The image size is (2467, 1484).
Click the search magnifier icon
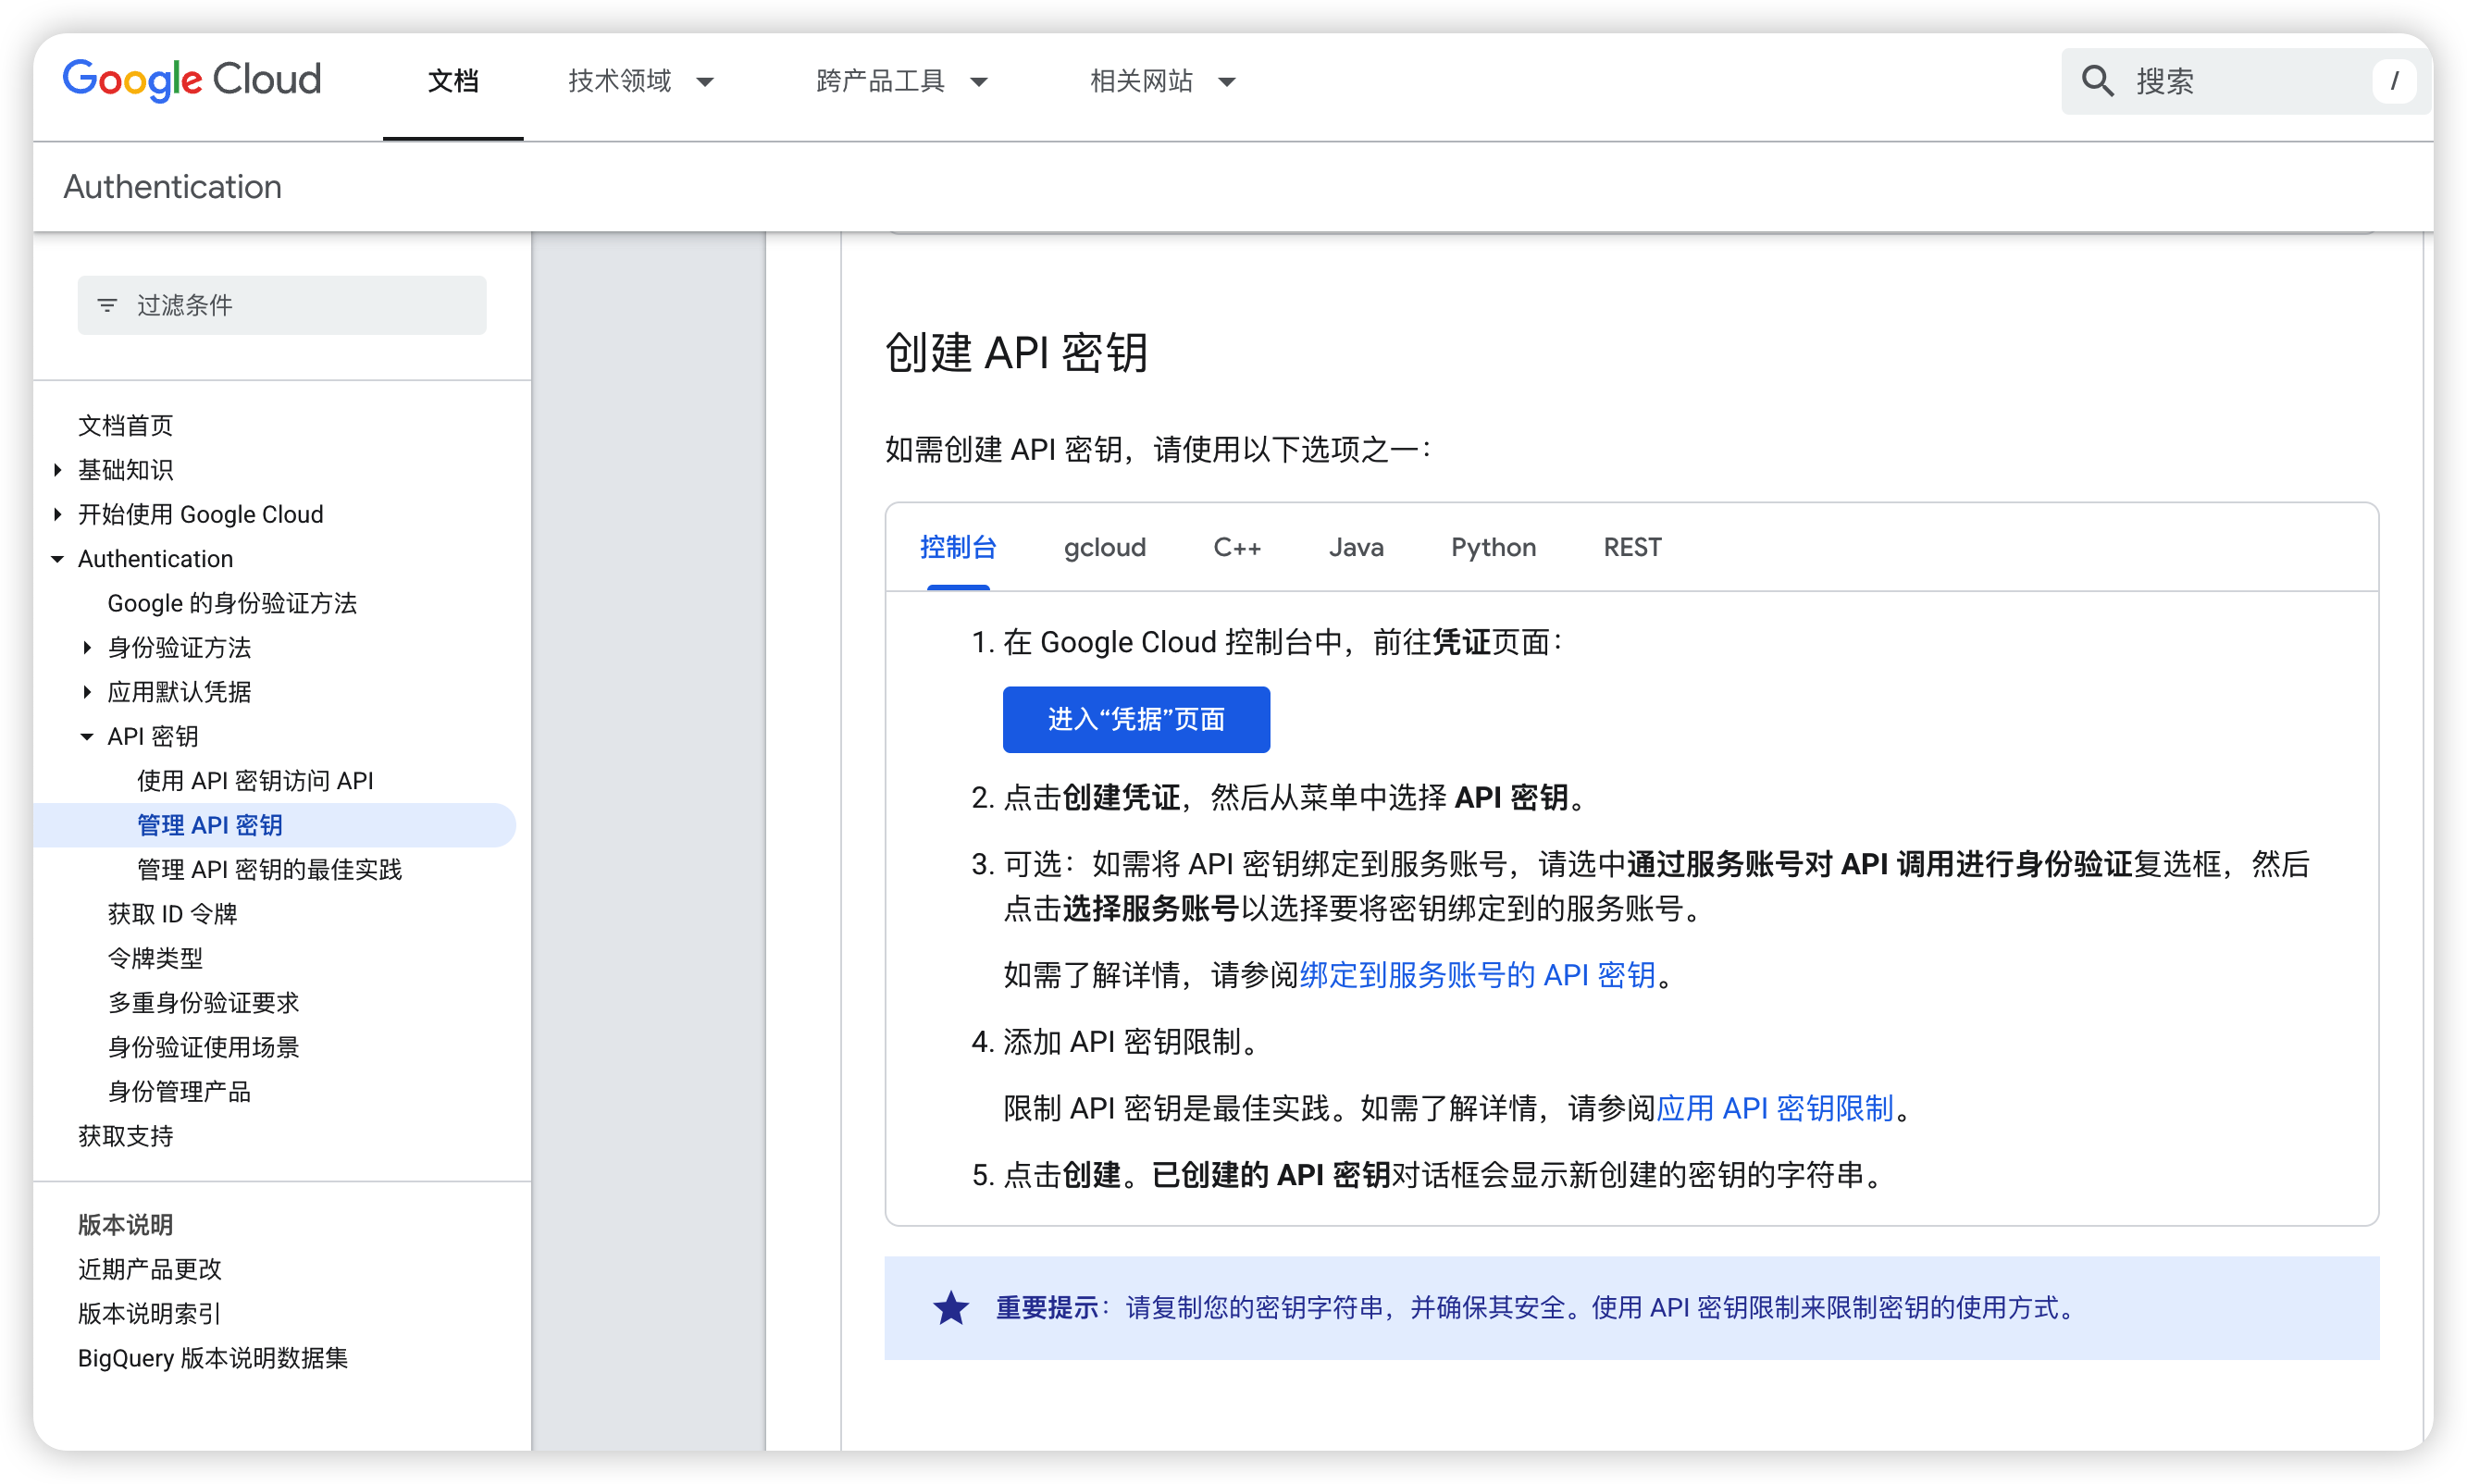point(2097,81)
